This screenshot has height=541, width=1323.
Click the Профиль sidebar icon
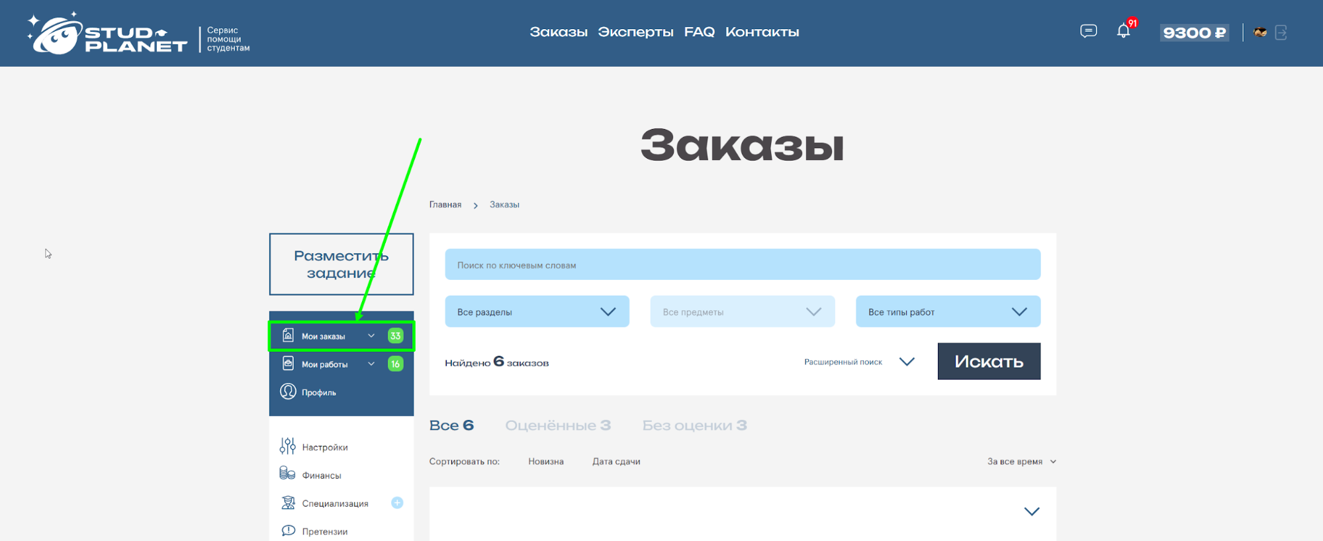coord(288,392)
